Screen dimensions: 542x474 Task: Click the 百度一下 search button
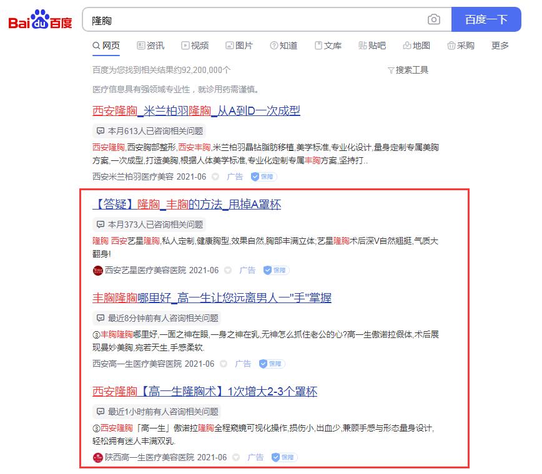pos(486,19)
